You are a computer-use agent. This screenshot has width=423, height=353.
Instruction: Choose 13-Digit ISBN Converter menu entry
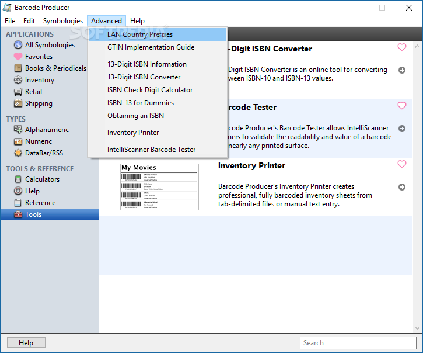coord(158,77)
